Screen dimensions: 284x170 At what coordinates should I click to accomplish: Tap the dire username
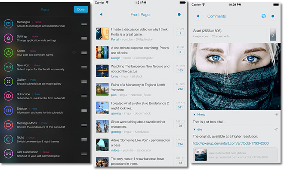(200, 130)
